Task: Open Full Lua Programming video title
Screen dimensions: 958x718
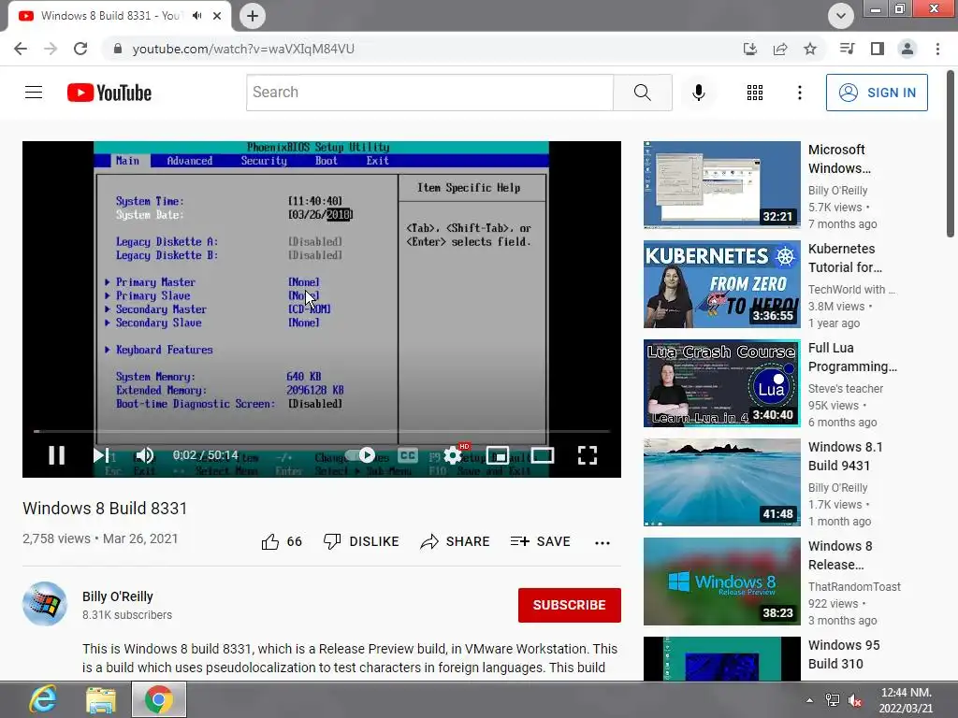Action: point(852,357)
